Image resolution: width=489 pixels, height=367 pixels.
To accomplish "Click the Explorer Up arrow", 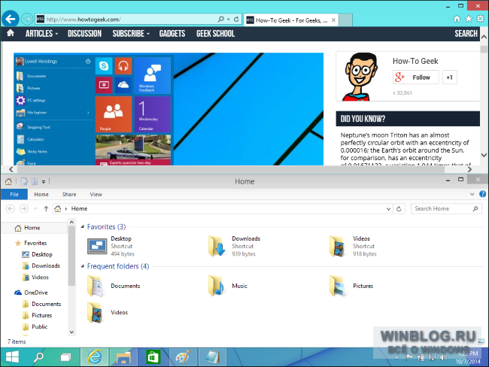I will click(46, 208).
